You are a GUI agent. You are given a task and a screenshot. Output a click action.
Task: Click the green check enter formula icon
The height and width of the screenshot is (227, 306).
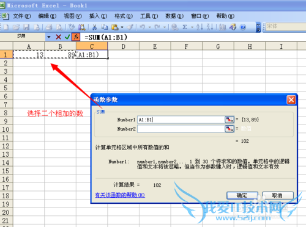(67, 37)
